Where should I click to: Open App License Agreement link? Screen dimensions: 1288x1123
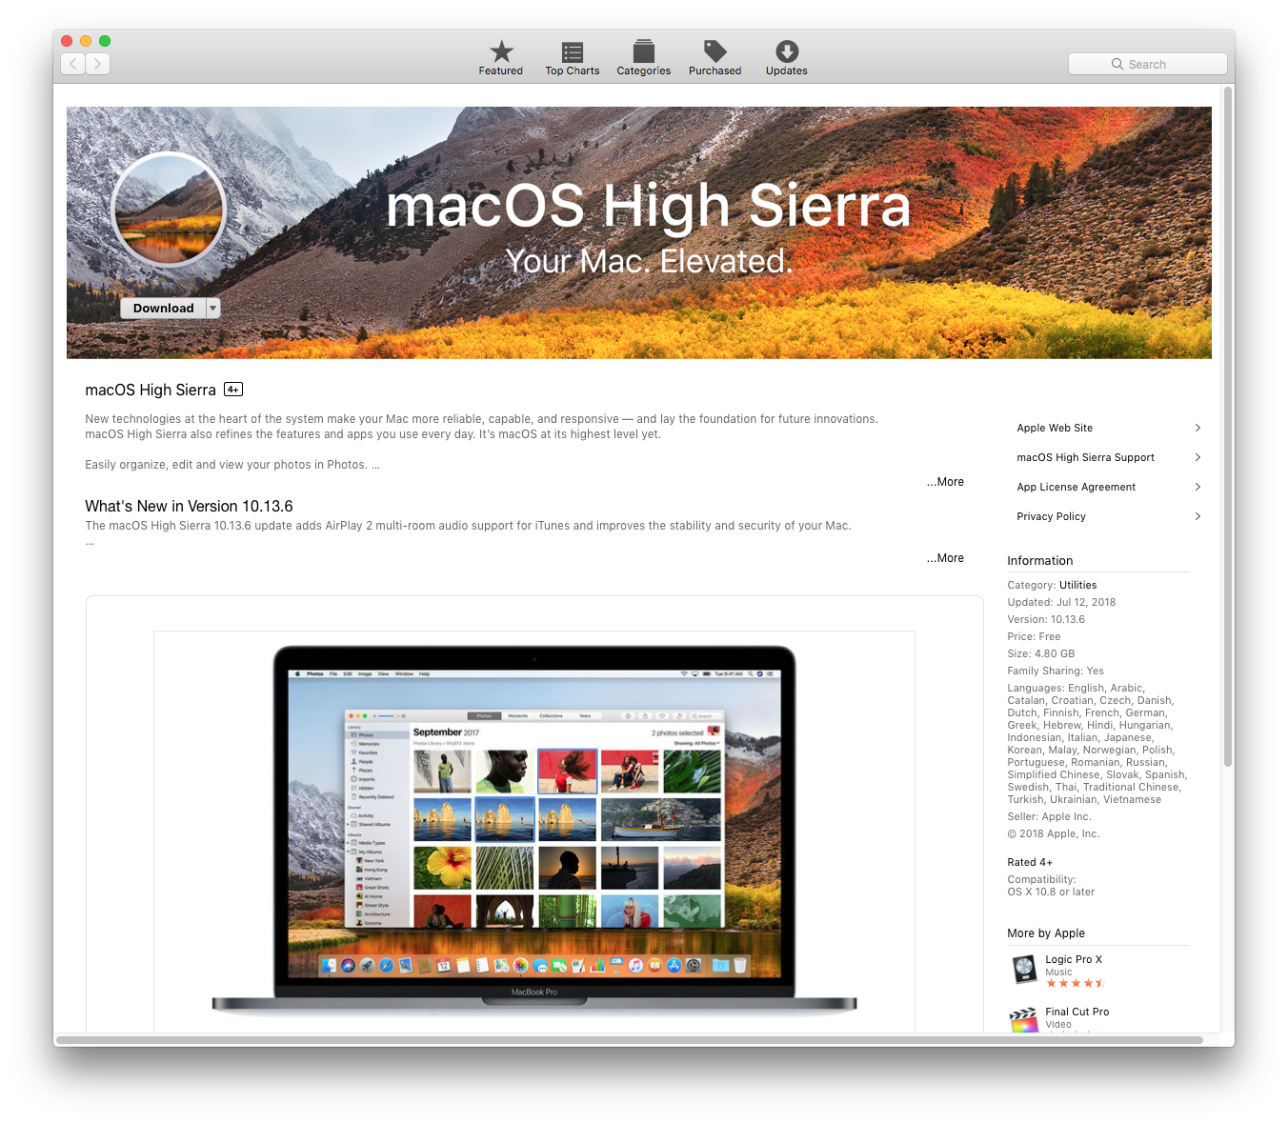1077,487
